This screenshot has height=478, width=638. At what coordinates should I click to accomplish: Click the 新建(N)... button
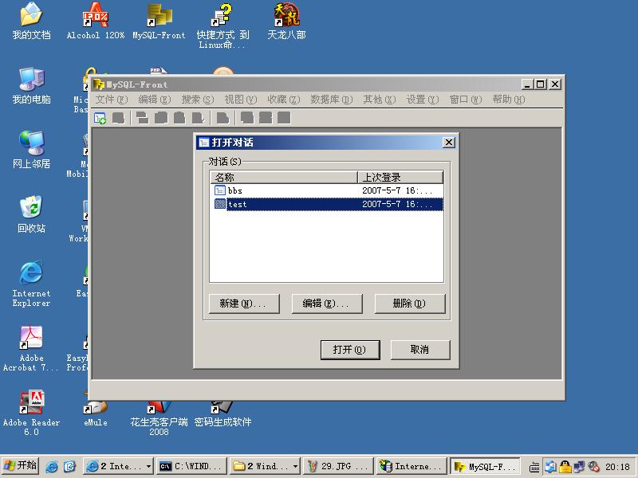point(244,304)
